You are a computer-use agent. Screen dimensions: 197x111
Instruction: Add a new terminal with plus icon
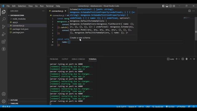pyautogui.click(x=176, y=59)
